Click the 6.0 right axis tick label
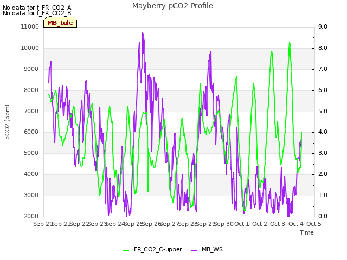The height and width of the screenshot is (260, 347). [x=323, y=90]
